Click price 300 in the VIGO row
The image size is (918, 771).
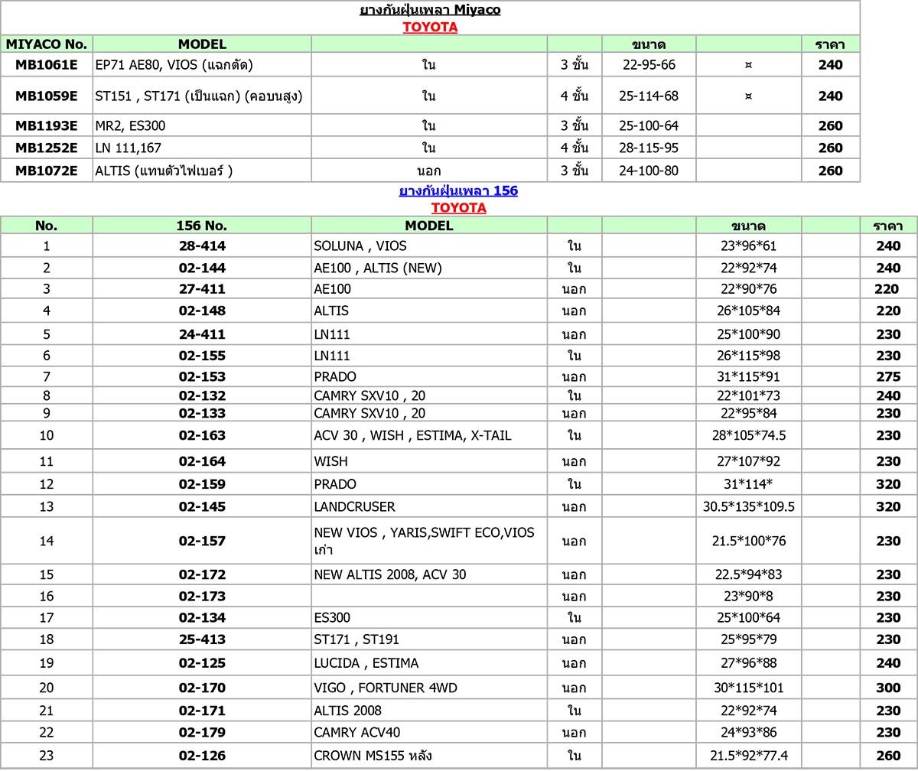[x=888, y=688]
